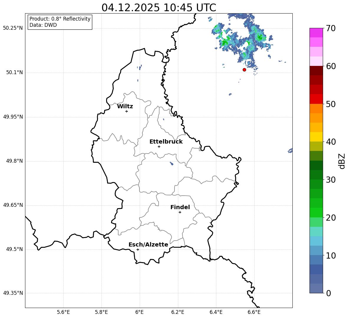The image size is (349, 318).
Task: Click the Data: DWD text
Action: 43,25
